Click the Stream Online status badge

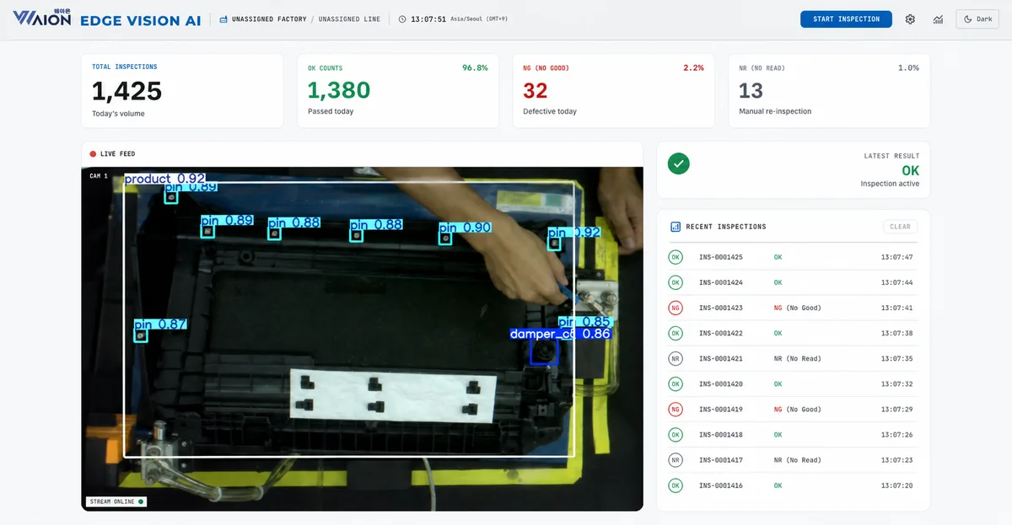117,501
